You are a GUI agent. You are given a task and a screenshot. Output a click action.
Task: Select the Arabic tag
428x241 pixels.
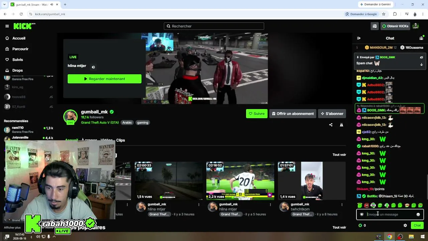point(127,123)
